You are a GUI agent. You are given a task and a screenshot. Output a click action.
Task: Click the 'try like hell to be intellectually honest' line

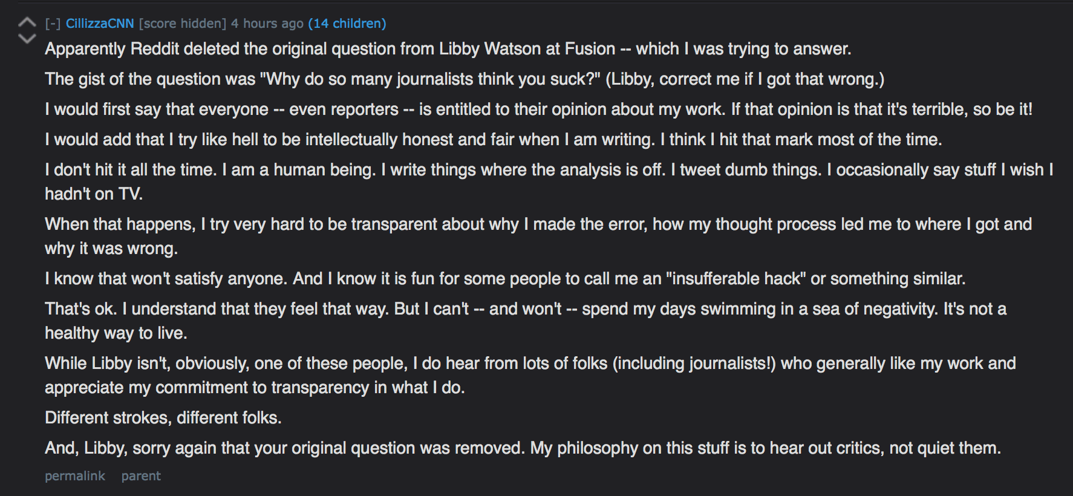494,140
